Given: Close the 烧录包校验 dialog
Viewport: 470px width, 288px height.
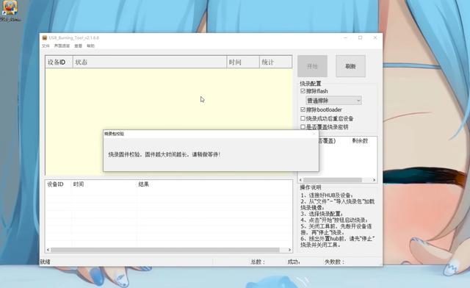Looking at the screenshot, I should pyautogui.click(x=314, y=134).
